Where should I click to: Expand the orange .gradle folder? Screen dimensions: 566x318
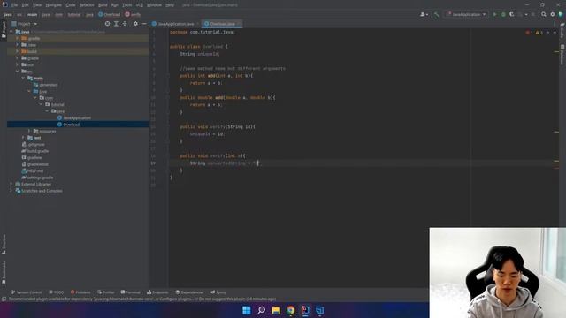click(17, 38)
